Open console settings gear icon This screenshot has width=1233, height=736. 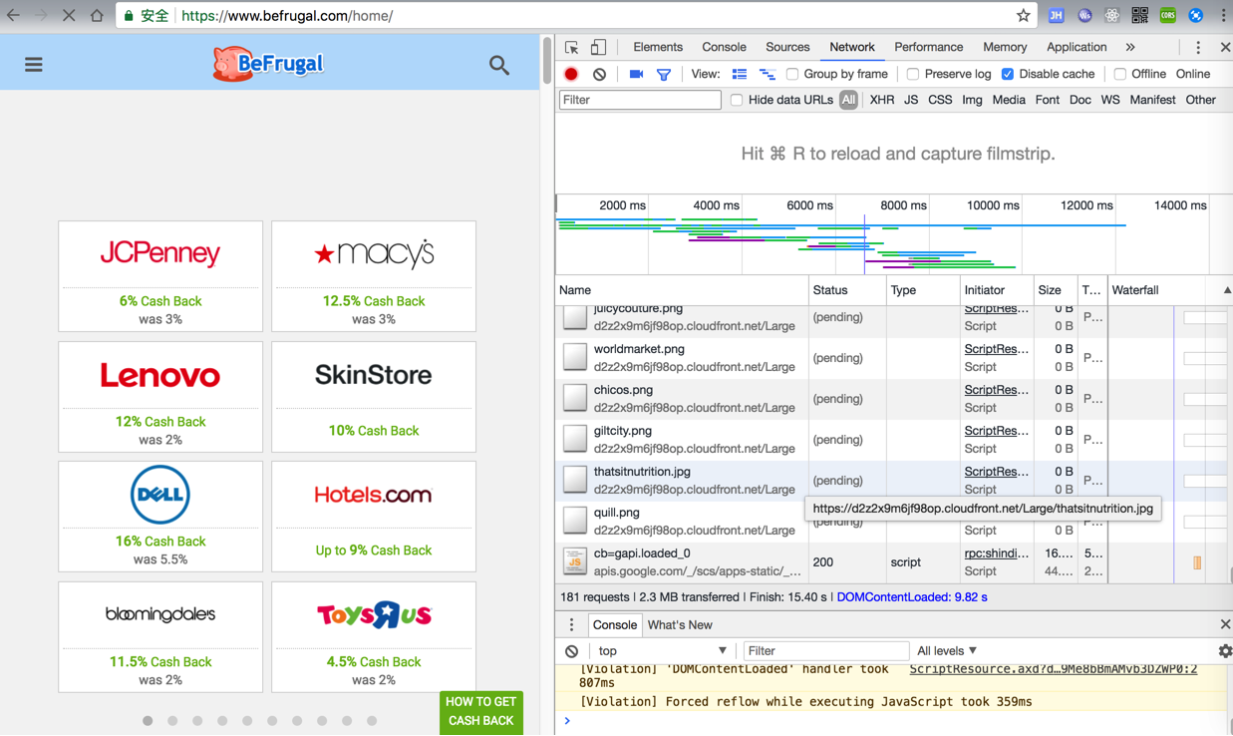(x=1225, y=651)
